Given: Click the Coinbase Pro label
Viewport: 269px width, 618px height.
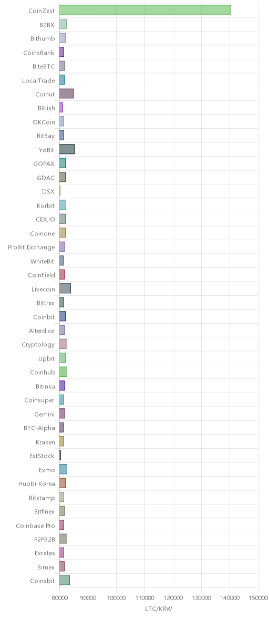Looking at the screenshot, I should [35, 526].
